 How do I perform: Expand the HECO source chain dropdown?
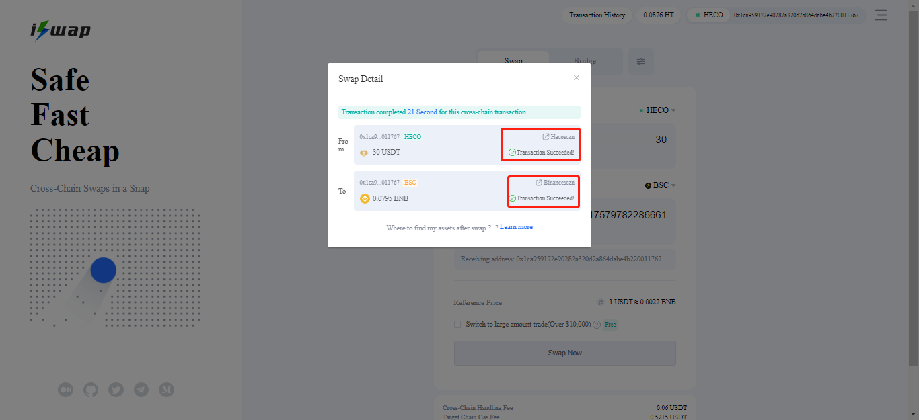(x=657, y=110)
